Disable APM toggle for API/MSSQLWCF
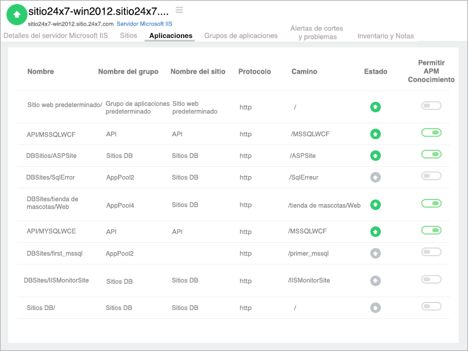468x351 pixels. (431, 133)
